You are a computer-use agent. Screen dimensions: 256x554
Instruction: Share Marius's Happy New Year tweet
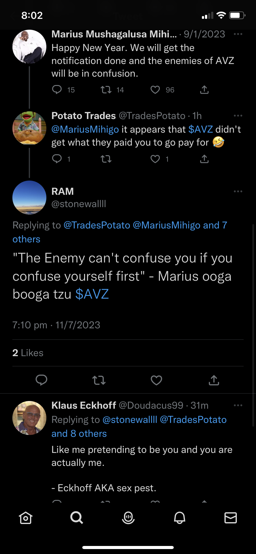click(204, 90)
